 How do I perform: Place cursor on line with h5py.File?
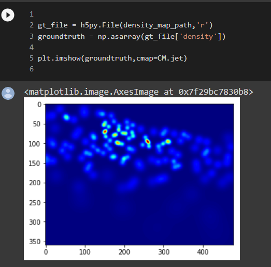(x=125, y=25)
